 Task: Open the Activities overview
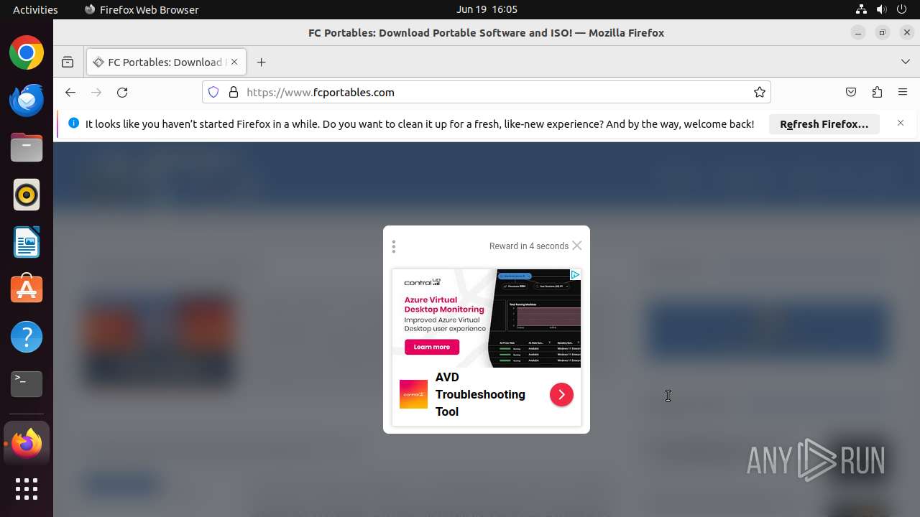35,9
